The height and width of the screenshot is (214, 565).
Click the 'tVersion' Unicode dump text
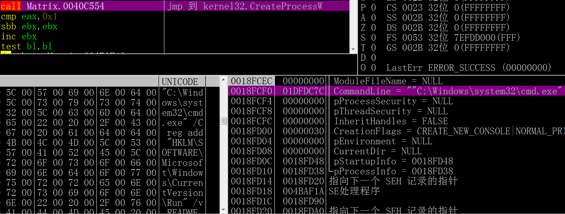[183, 192]
